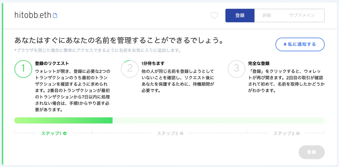Image resolution: width=339 pixels, height=167 pixels.
Task: Click the ステップ3 label
Action: pos(284,133)
